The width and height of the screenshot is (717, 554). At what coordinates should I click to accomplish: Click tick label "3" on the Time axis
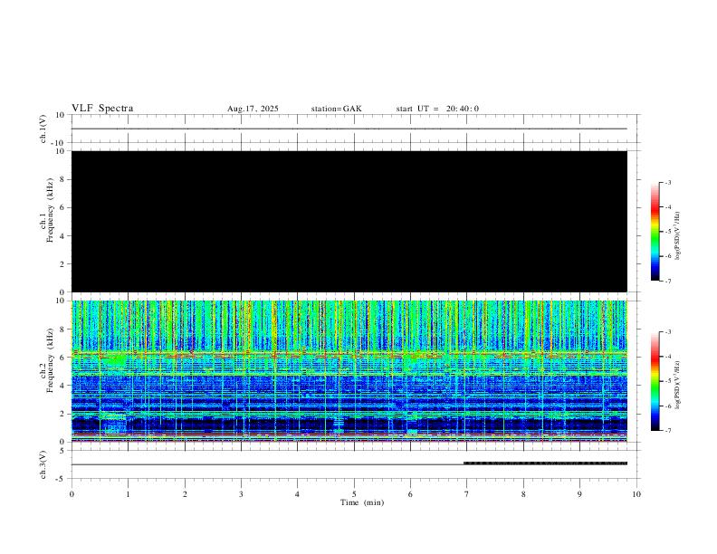tap(242, 494)
